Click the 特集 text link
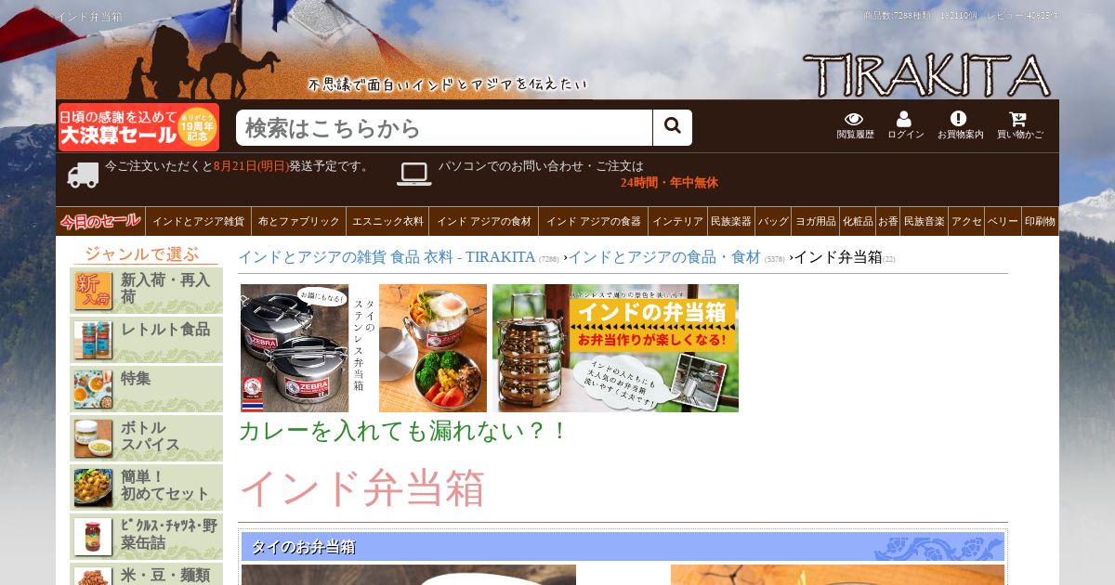Screen dimensions: 1115x585 pyautogui.click(x=136, y=379)
